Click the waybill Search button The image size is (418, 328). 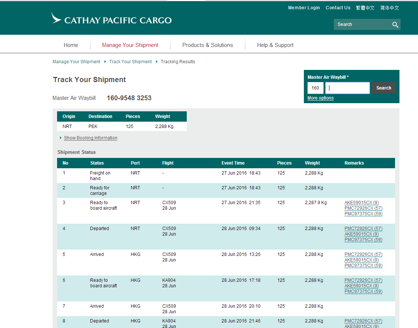pyautogui.click(x=384, y=88)
